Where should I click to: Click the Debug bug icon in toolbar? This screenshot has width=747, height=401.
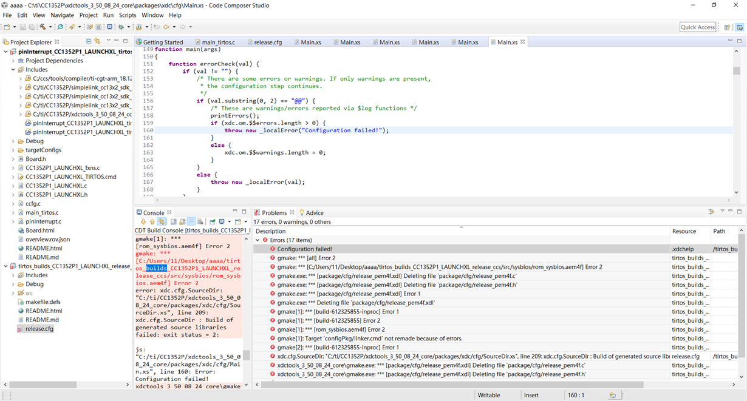pos(120,27)
